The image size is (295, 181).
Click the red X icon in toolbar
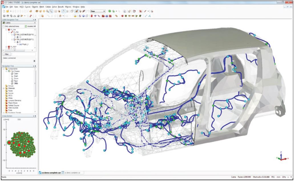140,11
